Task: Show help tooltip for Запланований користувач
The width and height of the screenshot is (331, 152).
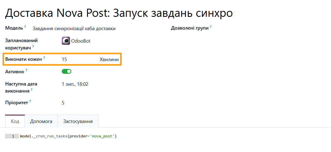Action: [x=33, y=46]
